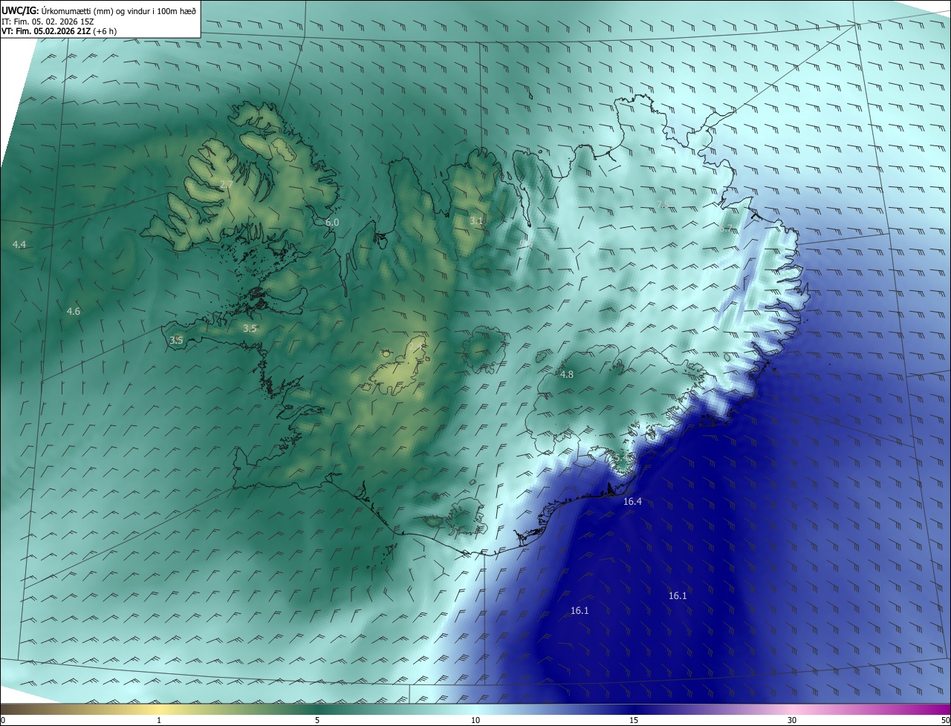Click the 'VT: Fim. 05.02.2026 21Z (+6 h)' line
This screenshot has width=951, height=726.
(x=59, y=31)
